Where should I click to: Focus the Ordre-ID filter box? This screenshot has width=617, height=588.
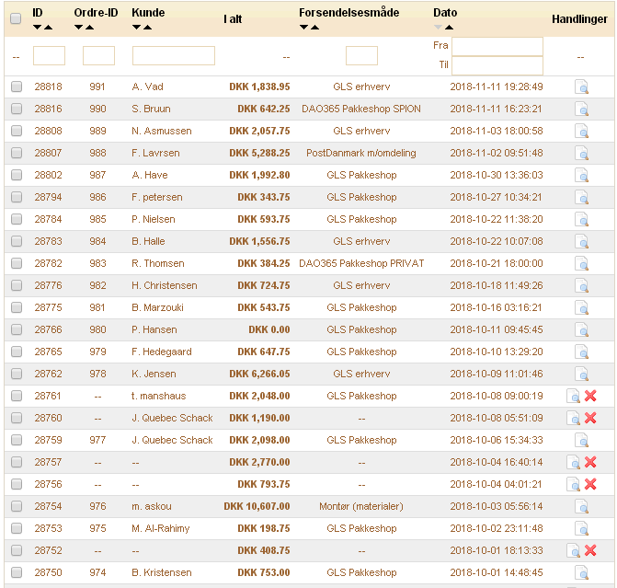[98, 55]
